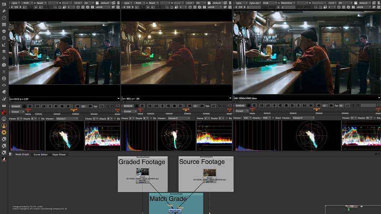Click snowflake freeze icon in Viewer1 timeline
Image resolution: width=381 pixels, height=214 pixels.
[30, 106]
